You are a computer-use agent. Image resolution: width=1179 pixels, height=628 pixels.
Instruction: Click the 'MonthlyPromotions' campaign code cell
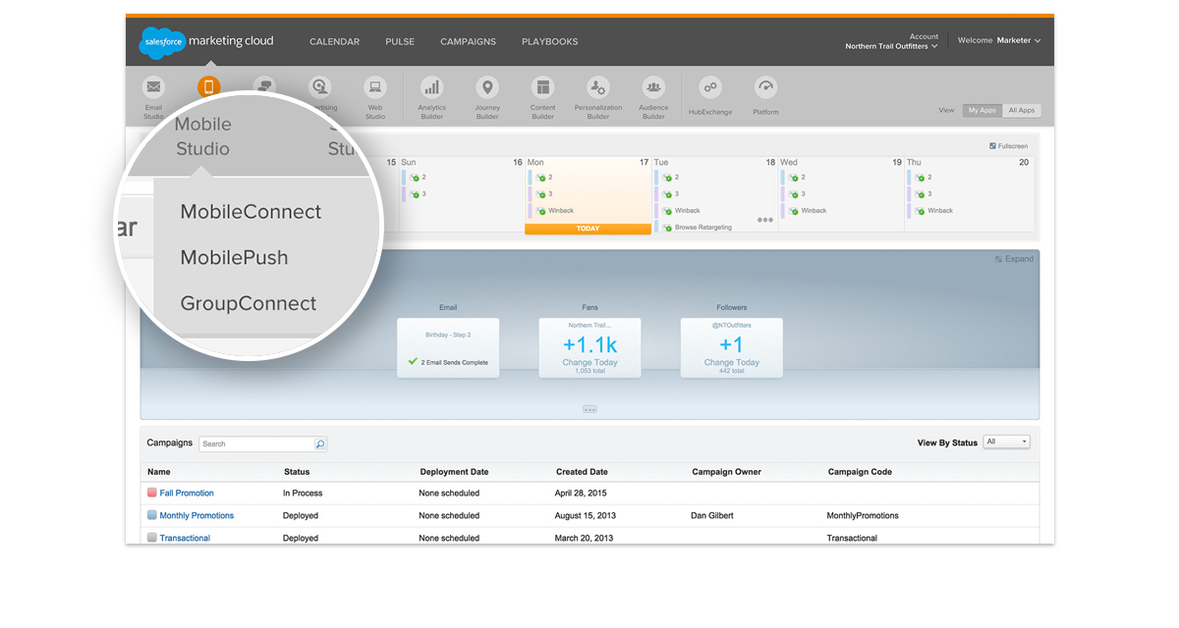(x=863, y=515)
